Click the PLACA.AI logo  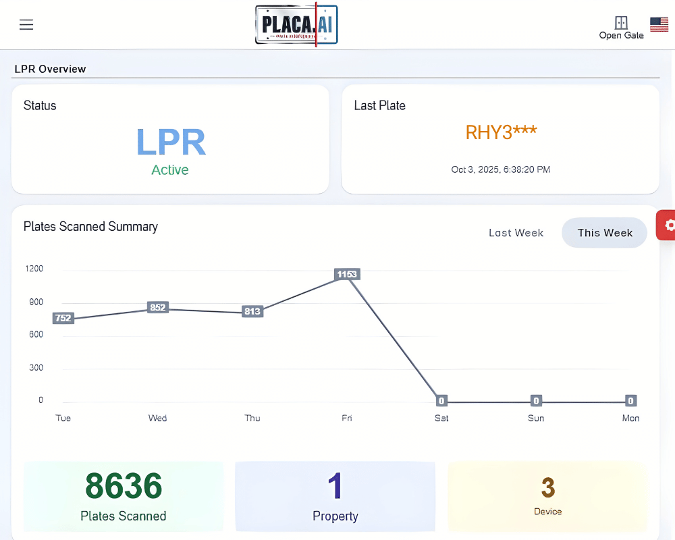coord(296,25)
